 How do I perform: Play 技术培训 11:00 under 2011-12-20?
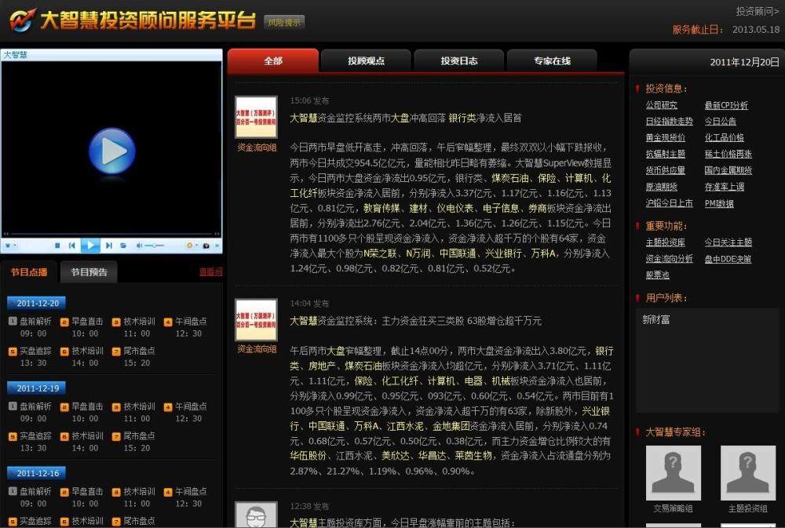tap(133, 327)
